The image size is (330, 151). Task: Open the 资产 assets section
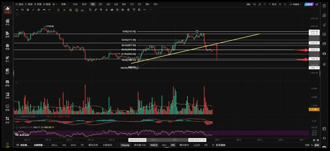[7, 71]
